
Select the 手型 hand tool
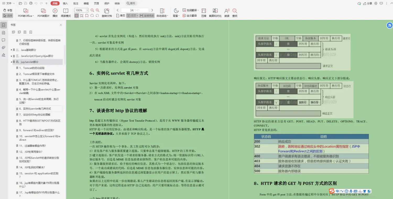tap(8, 10)
